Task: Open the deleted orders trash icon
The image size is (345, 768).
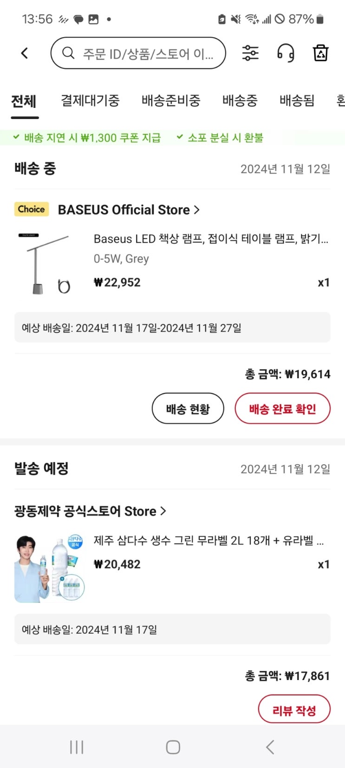Action: 320,53
